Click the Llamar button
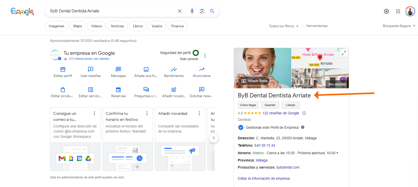 [291, 105]
